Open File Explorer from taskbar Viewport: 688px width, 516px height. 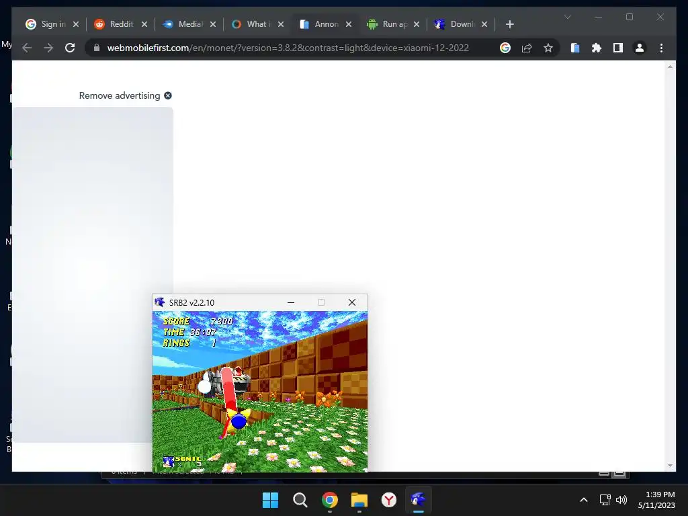[x=359, y=500]
